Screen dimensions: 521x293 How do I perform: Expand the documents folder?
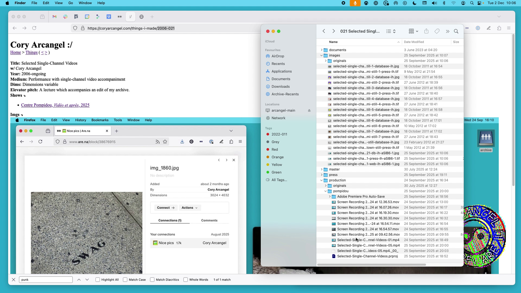[x=321, y=50]
